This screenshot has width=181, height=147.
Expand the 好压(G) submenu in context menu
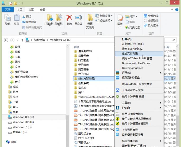(139, 73)
